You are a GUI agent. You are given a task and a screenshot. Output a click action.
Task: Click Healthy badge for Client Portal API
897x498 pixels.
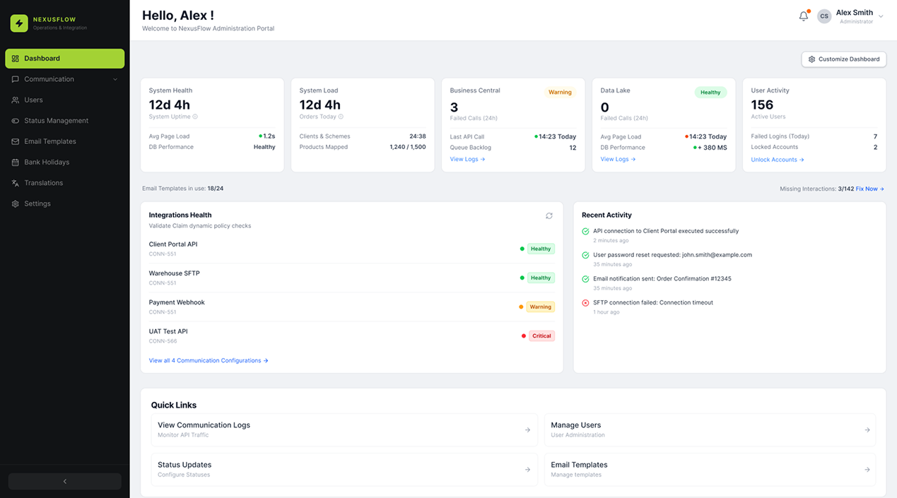pyautogui.click(x=541, y=249)
